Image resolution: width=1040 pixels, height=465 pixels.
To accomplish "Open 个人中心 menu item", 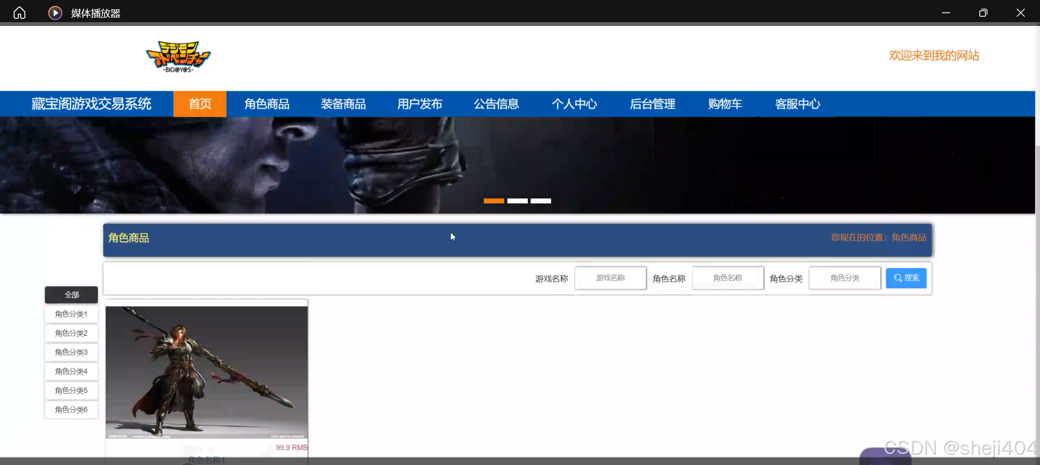I will point(574,104).
